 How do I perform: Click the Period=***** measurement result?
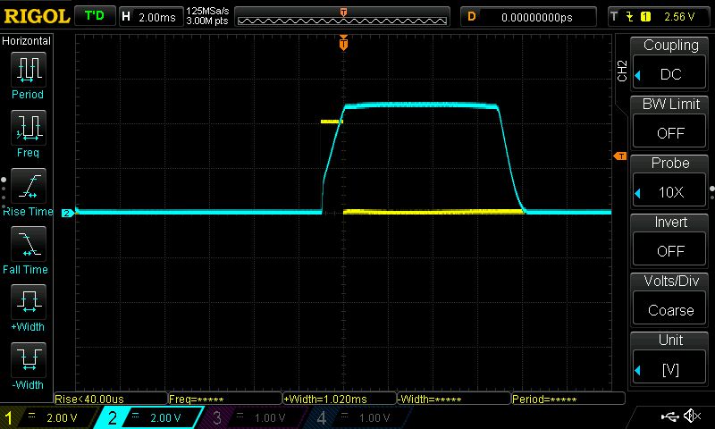click(x=568, y=399)
